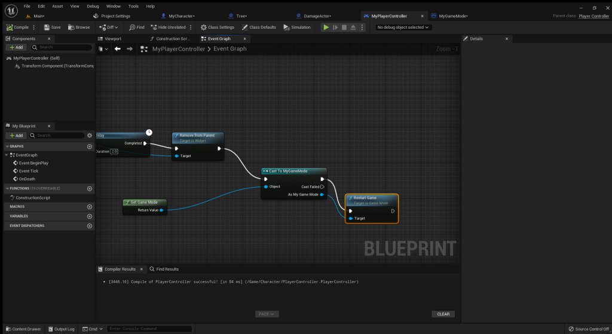Add a new graph with plus icon

click(90, 146)
